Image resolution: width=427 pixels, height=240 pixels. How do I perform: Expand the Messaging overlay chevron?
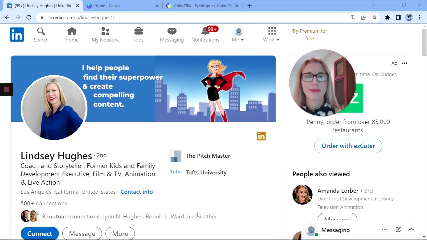411,230
